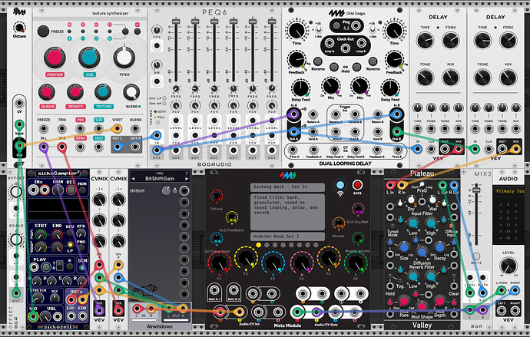The image size is (530, 337).
Task: Toggle Reverse B button on Dual Looping Delay
Action: 373,61
